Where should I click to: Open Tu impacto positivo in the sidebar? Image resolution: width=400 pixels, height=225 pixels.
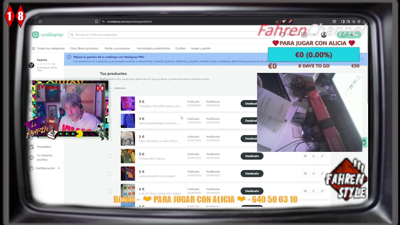[x=45, y=157]
